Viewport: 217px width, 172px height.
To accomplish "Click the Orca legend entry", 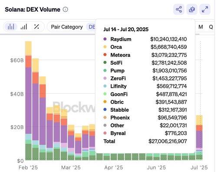I will pos(116,47).
